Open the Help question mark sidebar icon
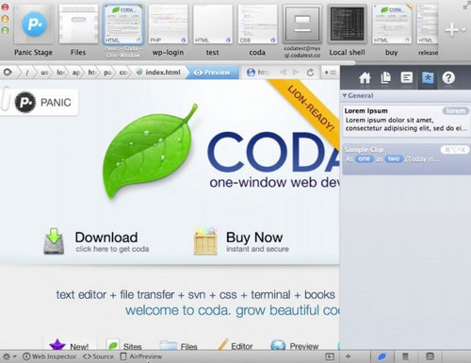 448,77
